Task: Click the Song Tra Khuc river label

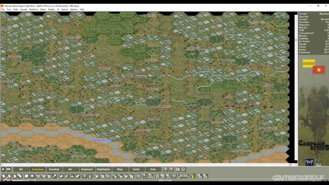Action: (102, 140)
